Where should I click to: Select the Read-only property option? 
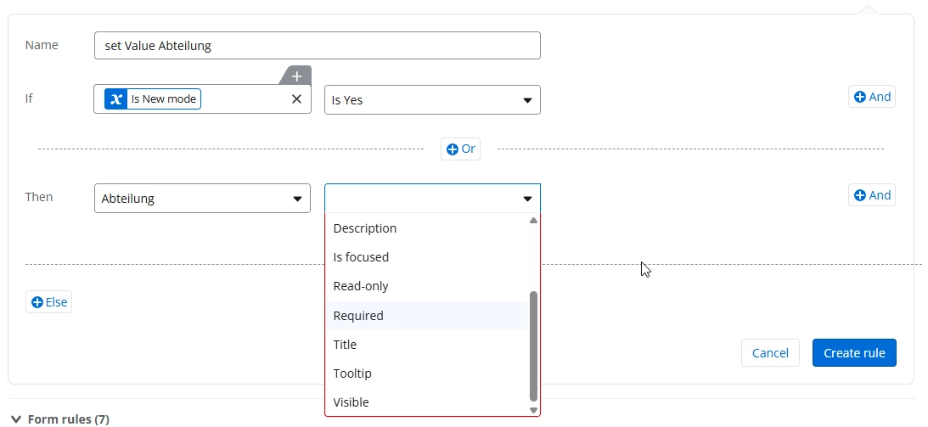pyautogui.click(x=361, y=286)
